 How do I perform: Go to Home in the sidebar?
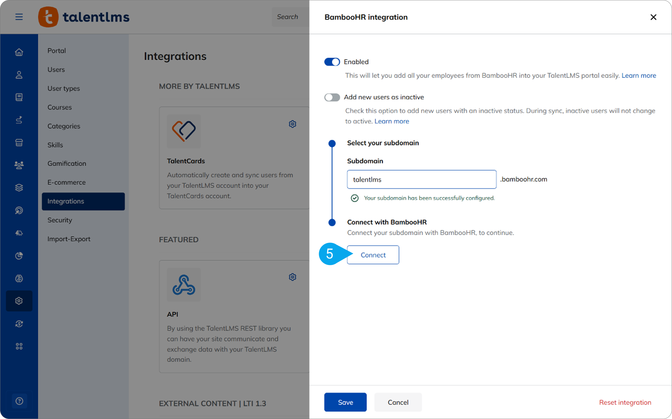tap(19, 52)
